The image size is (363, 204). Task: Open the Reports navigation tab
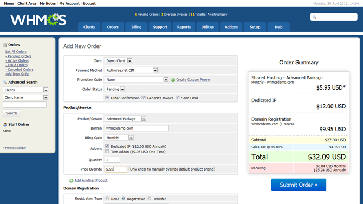point(184,27)
